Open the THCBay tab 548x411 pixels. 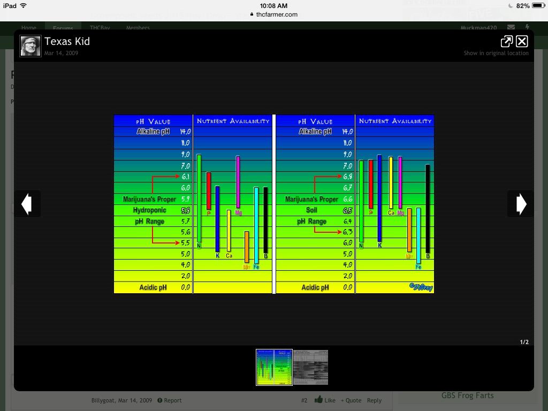(100, 28)
